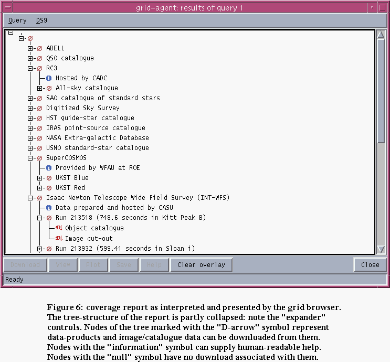
Task: Open the Query menu
Action: tap(17, 20)
